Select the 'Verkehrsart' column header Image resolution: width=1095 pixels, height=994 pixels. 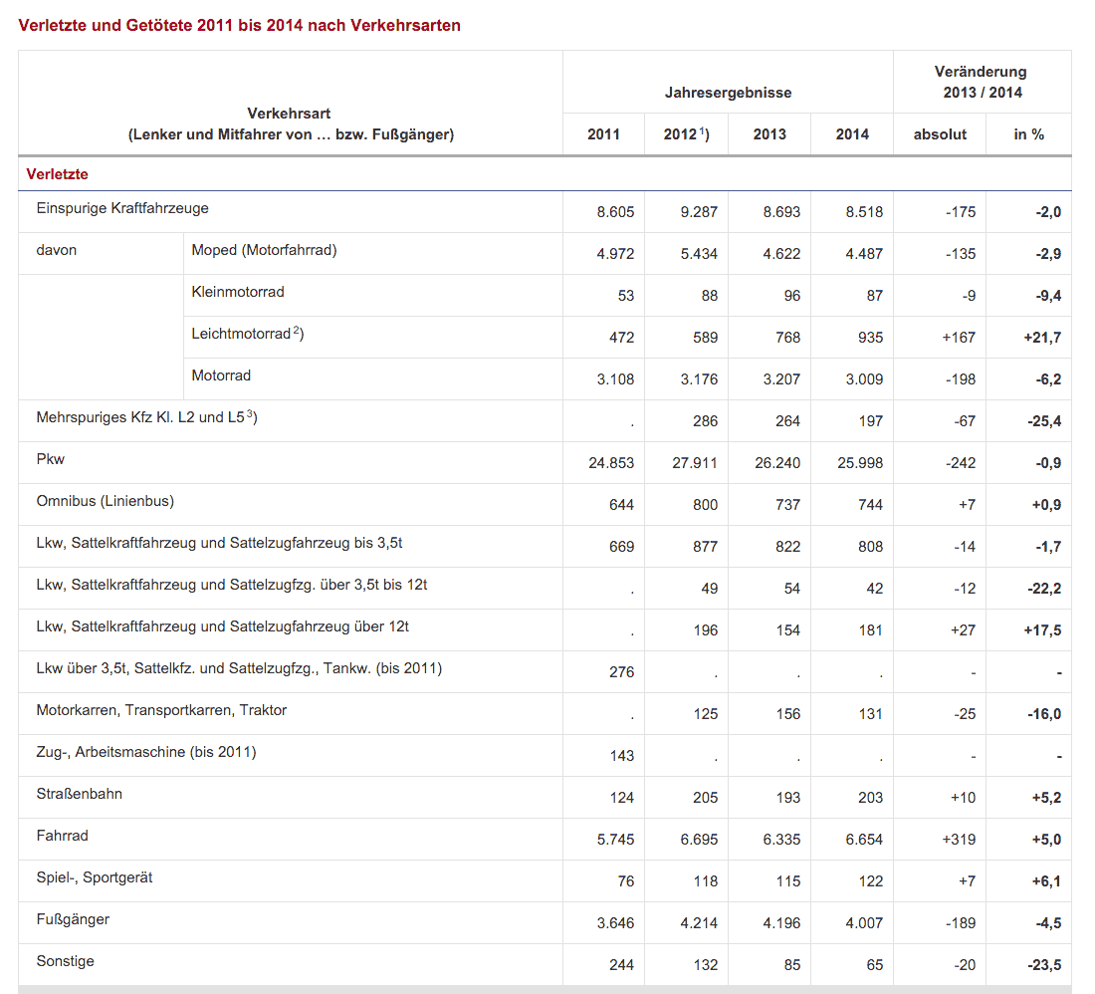(x=289, y=113)
